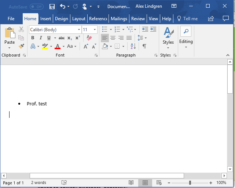Apply yellow text highlight color

pos(45,46)
